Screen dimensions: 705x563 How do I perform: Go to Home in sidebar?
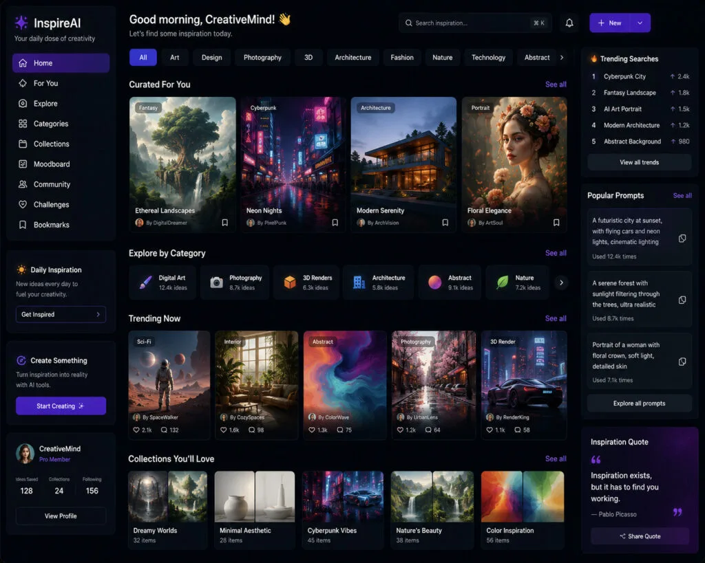pyautogui.click(x=61, y=63)
